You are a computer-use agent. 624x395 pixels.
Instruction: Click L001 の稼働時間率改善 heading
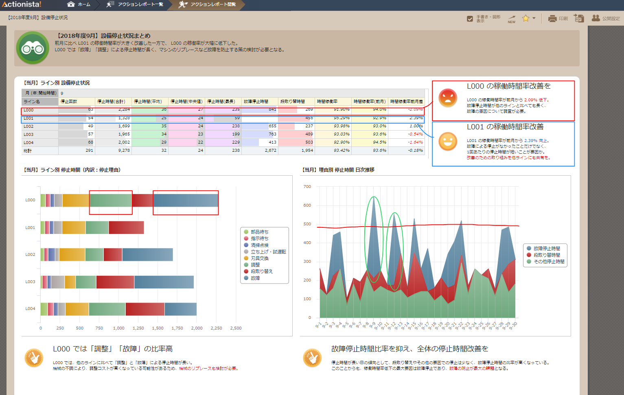click(x=505, y=127)
